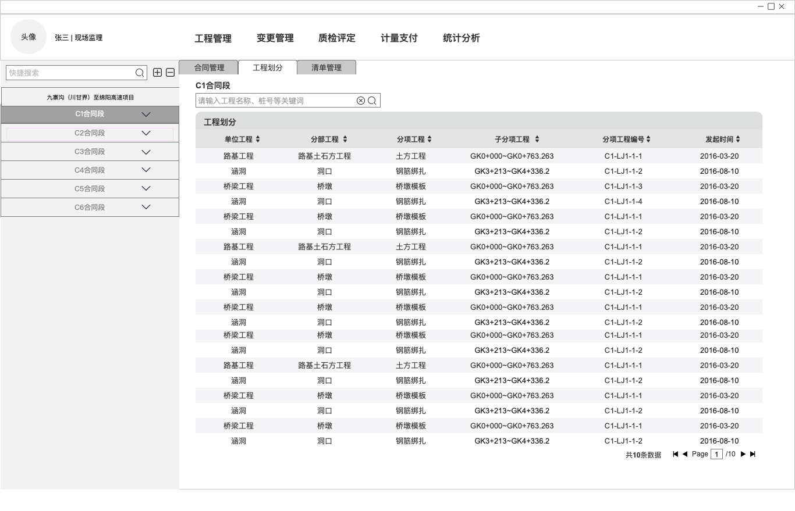
Task: Click the collapse-all minus icon
Action: 170,72
